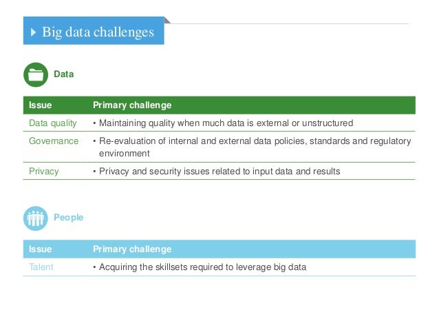Click the green Issue column header
The width and height of the screenshot is (439, 330).
(x=41, y=105)
